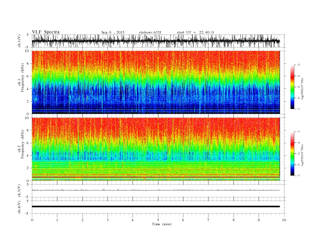Viewport: 320px width, 247px height.
Task: Click the "-5" tick on ch.4(V) axis
Action: (x=27, y=214)
